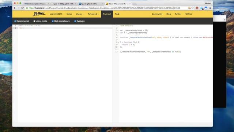Open a new browser tab

pos(134,4)
